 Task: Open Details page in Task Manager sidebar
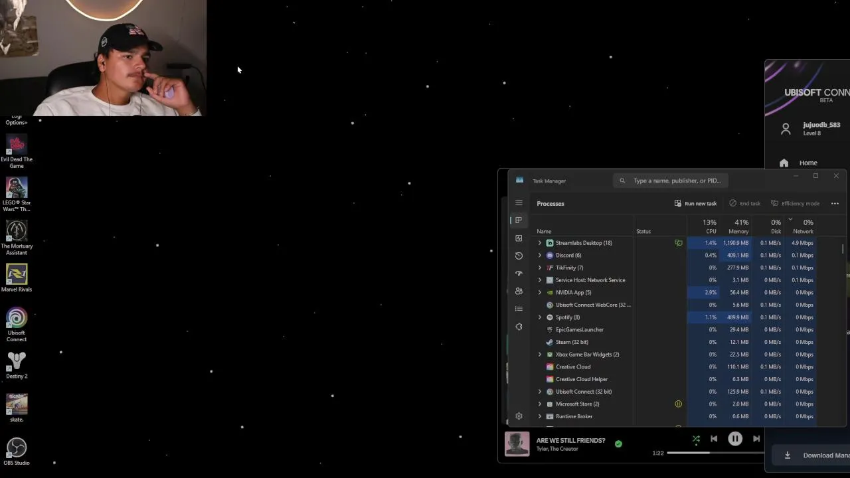pyautogui.click(x=519, y=309)
